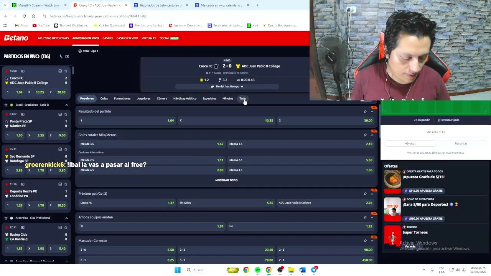Open the Casino en Vivo section
Image resolution: width=491 pixels, height=276 pixels.
(x=127, y=38)
